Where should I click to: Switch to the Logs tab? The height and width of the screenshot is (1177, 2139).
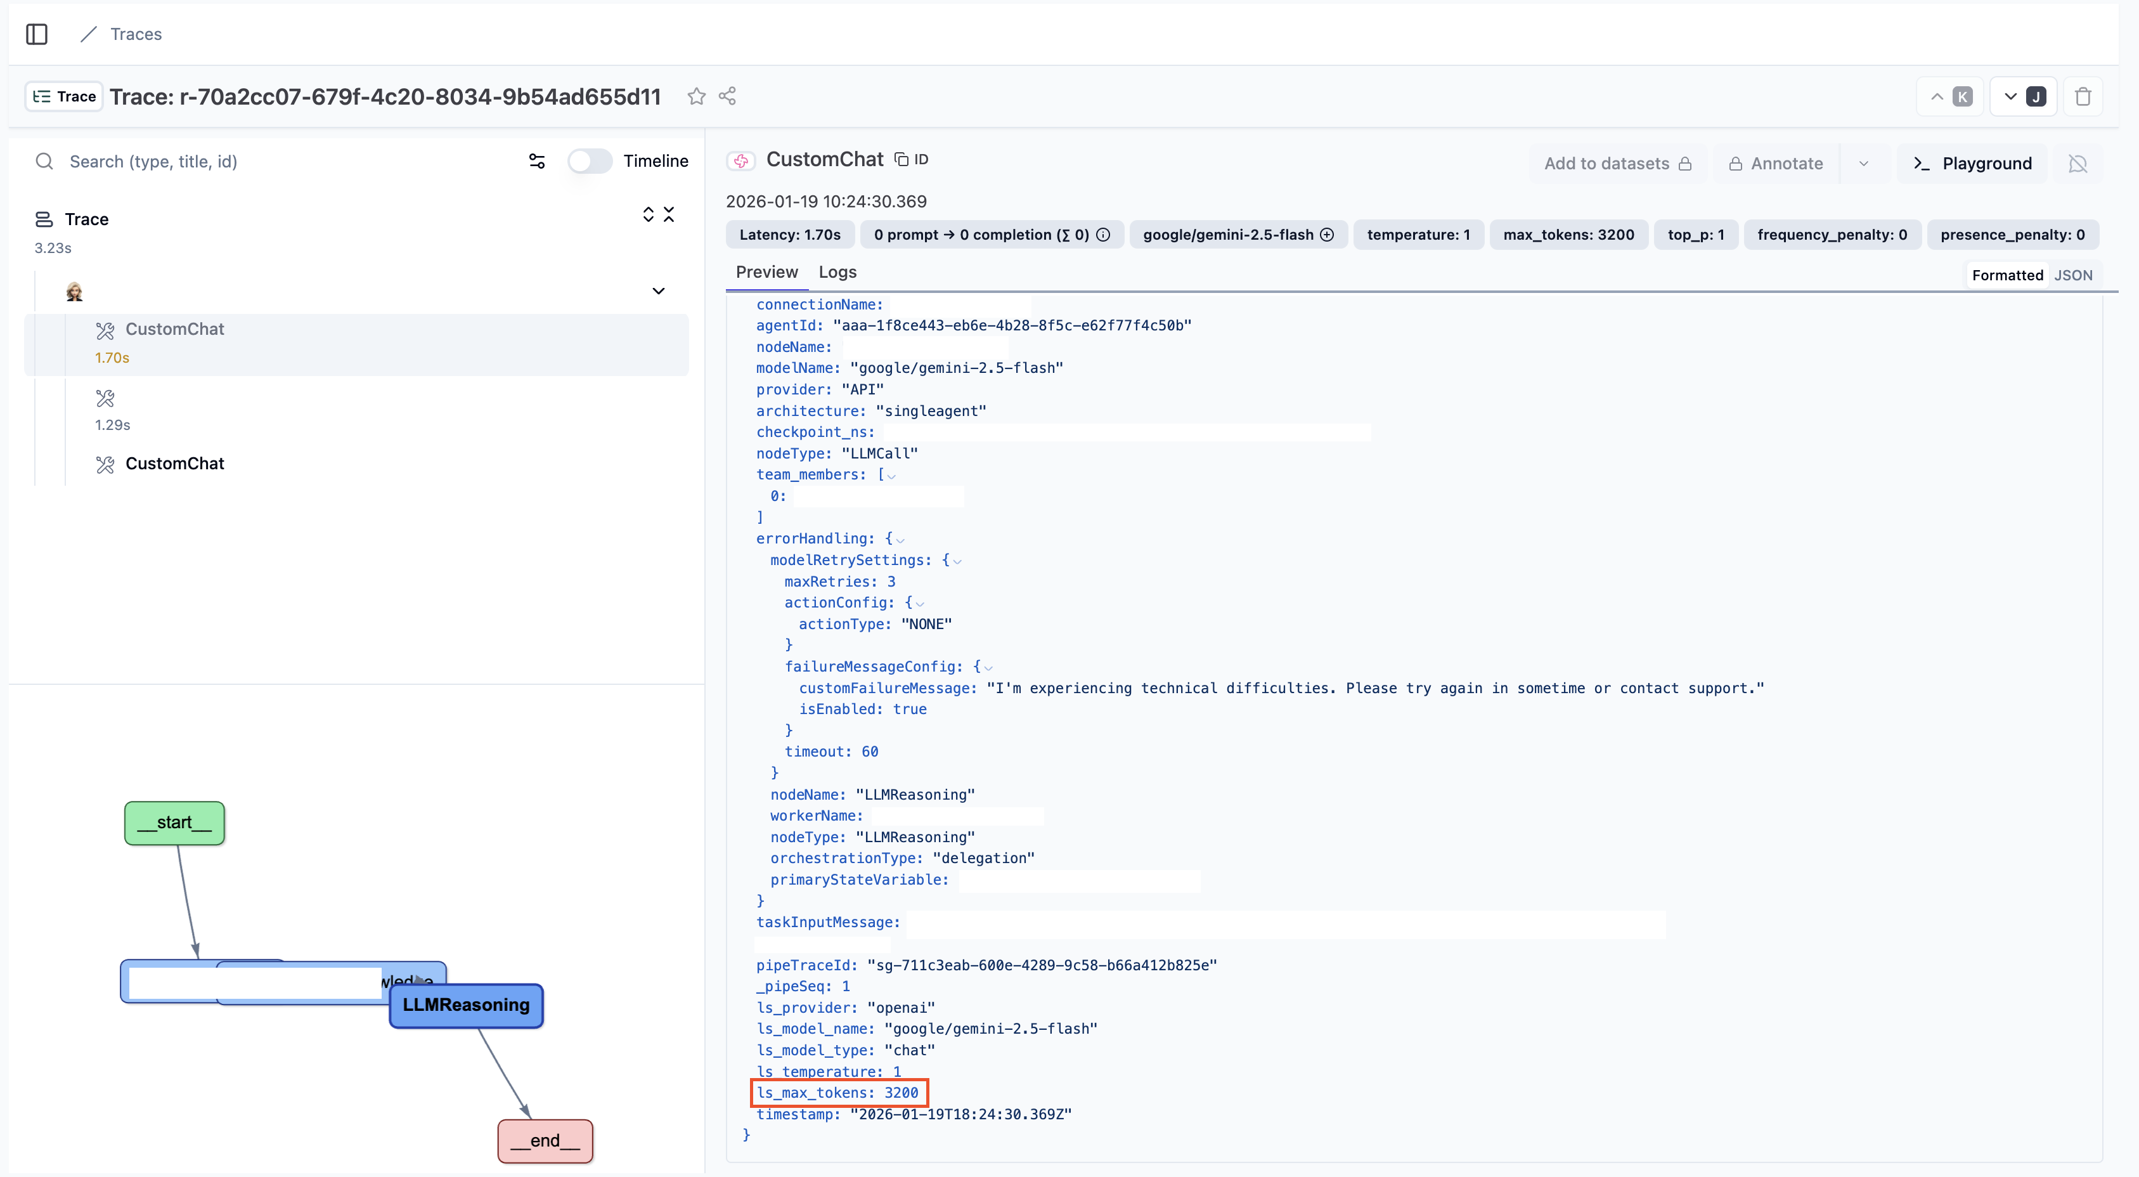837,271
